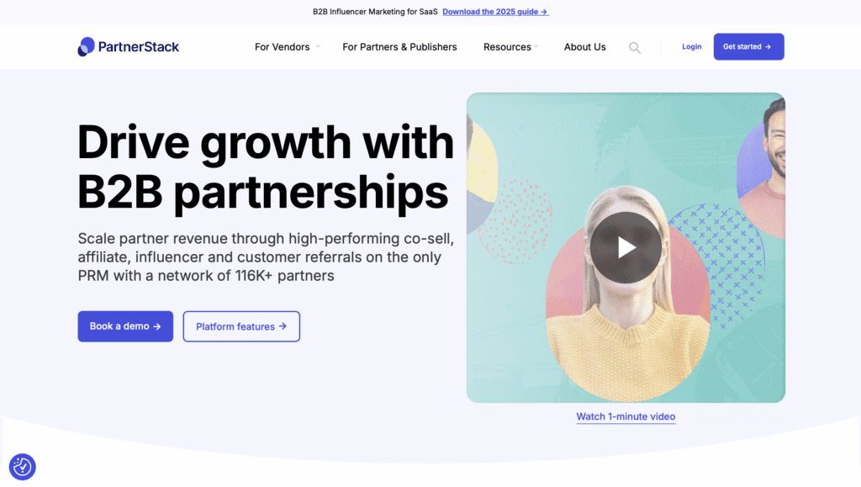Click the Login link
861x487 pixels.
coord(691,46)
